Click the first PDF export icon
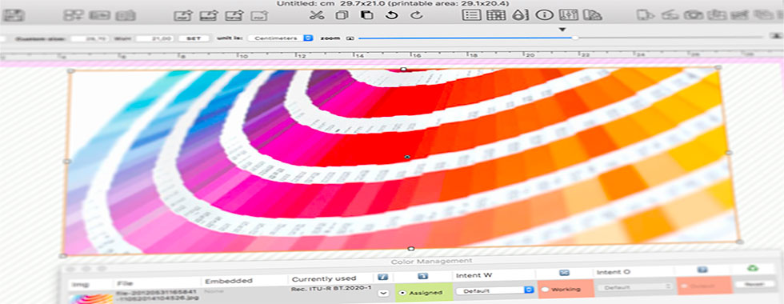This screenshot has width=784, height=304. point(183,15)
